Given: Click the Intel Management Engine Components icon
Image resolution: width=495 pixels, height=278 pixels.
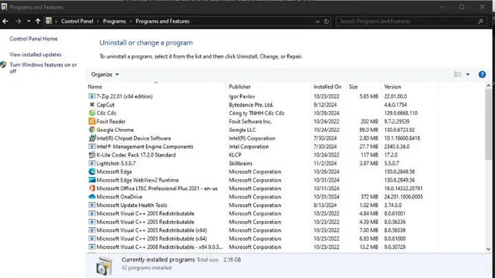Looking at the screenshot, I should [92, 147].
